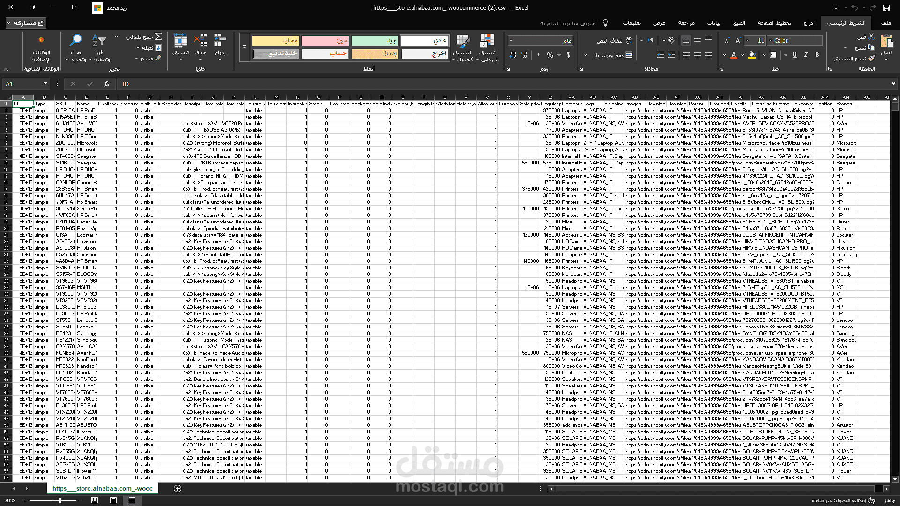Open the Format cells menu
The height and width of the screenshot is (506, 900).
click(x=181, y=48)
